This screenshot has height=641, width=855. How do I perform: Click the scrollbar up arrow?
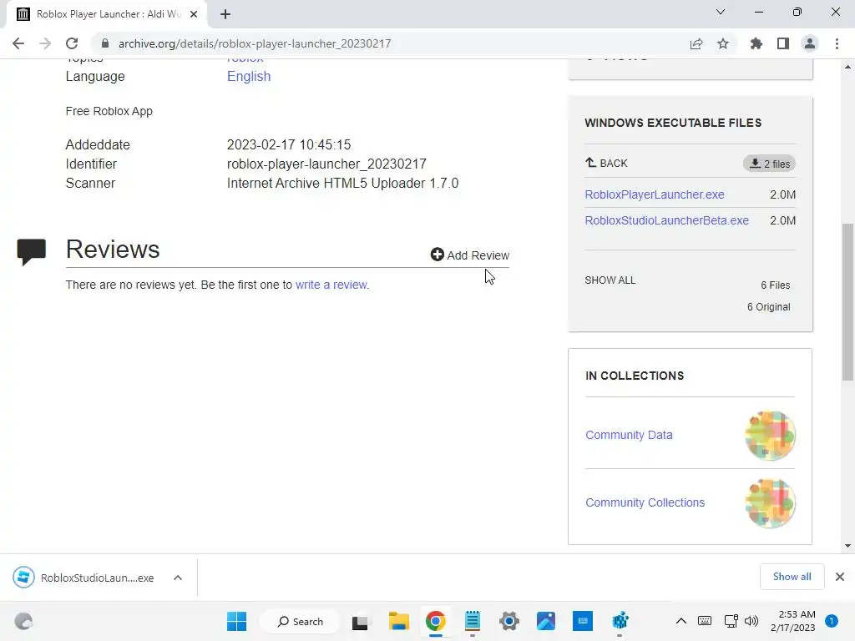(847, 67)
